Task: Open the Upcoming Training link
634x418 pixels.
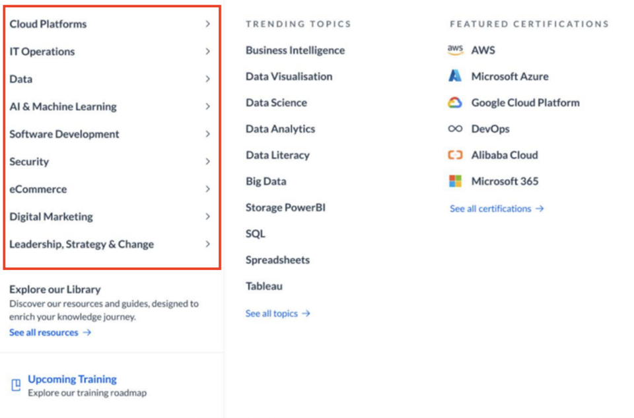Action: tap(72, 379)
